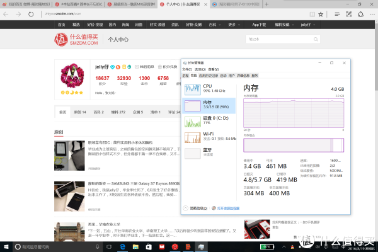This screenshot has width=378, height=252.
Task: Select 蓝牙 Bluetooth item in sidebar
Action: [x=209, y=152]
